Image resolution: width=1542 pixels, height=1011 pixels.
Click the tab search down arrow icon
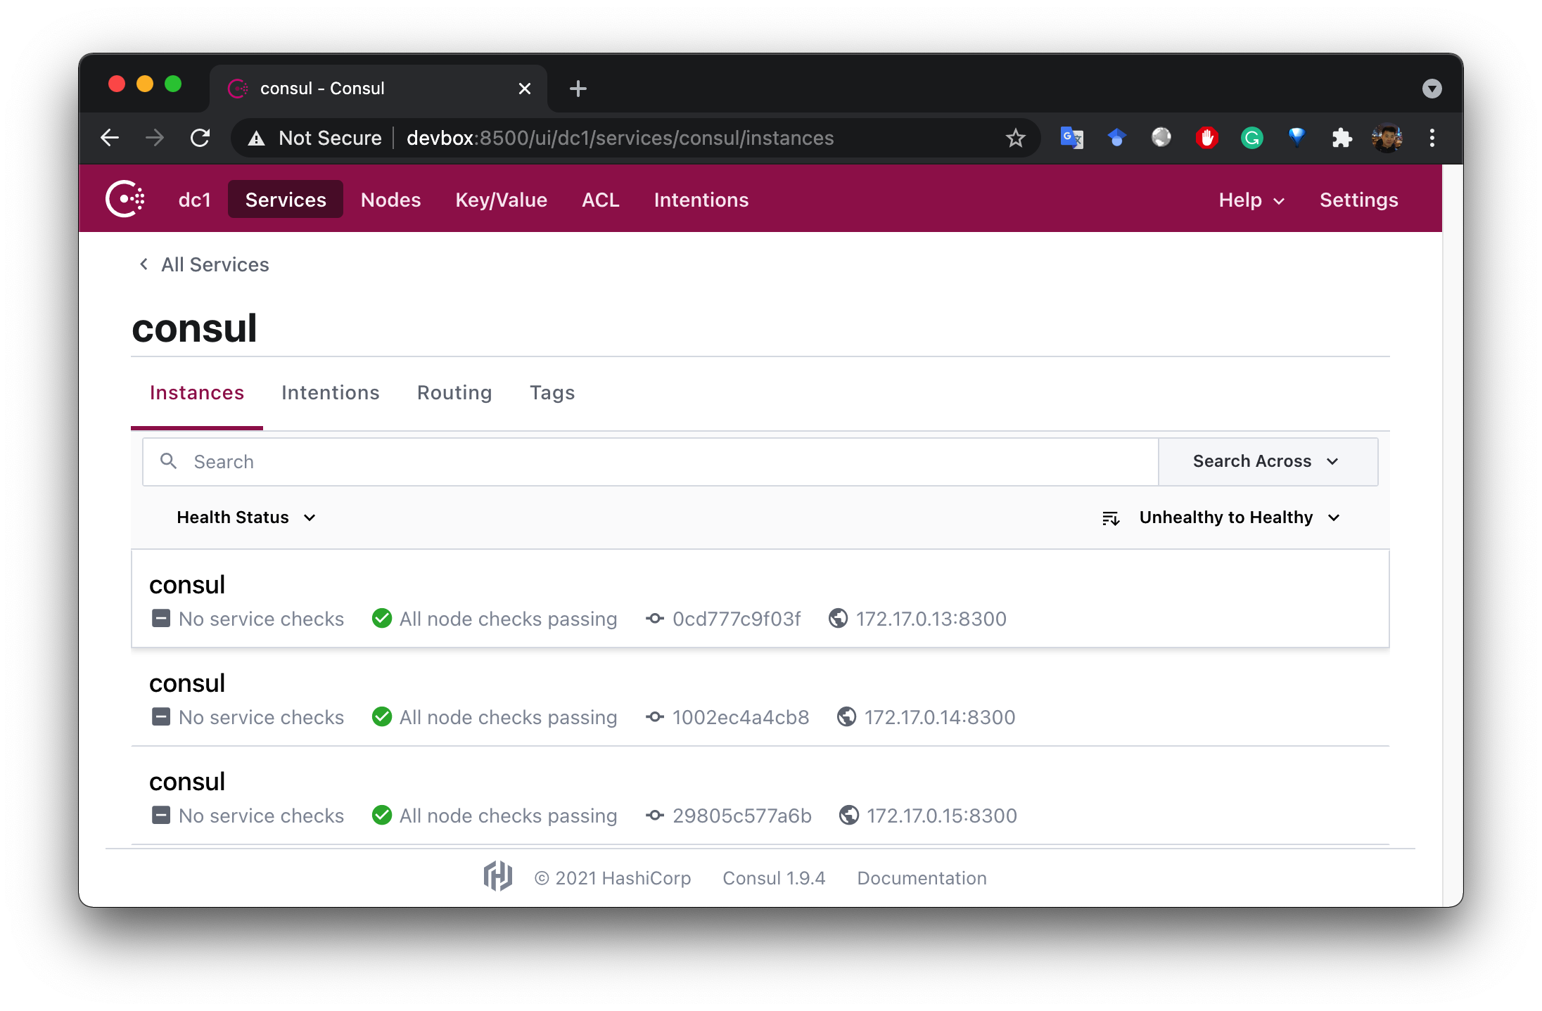[1432, 89]
